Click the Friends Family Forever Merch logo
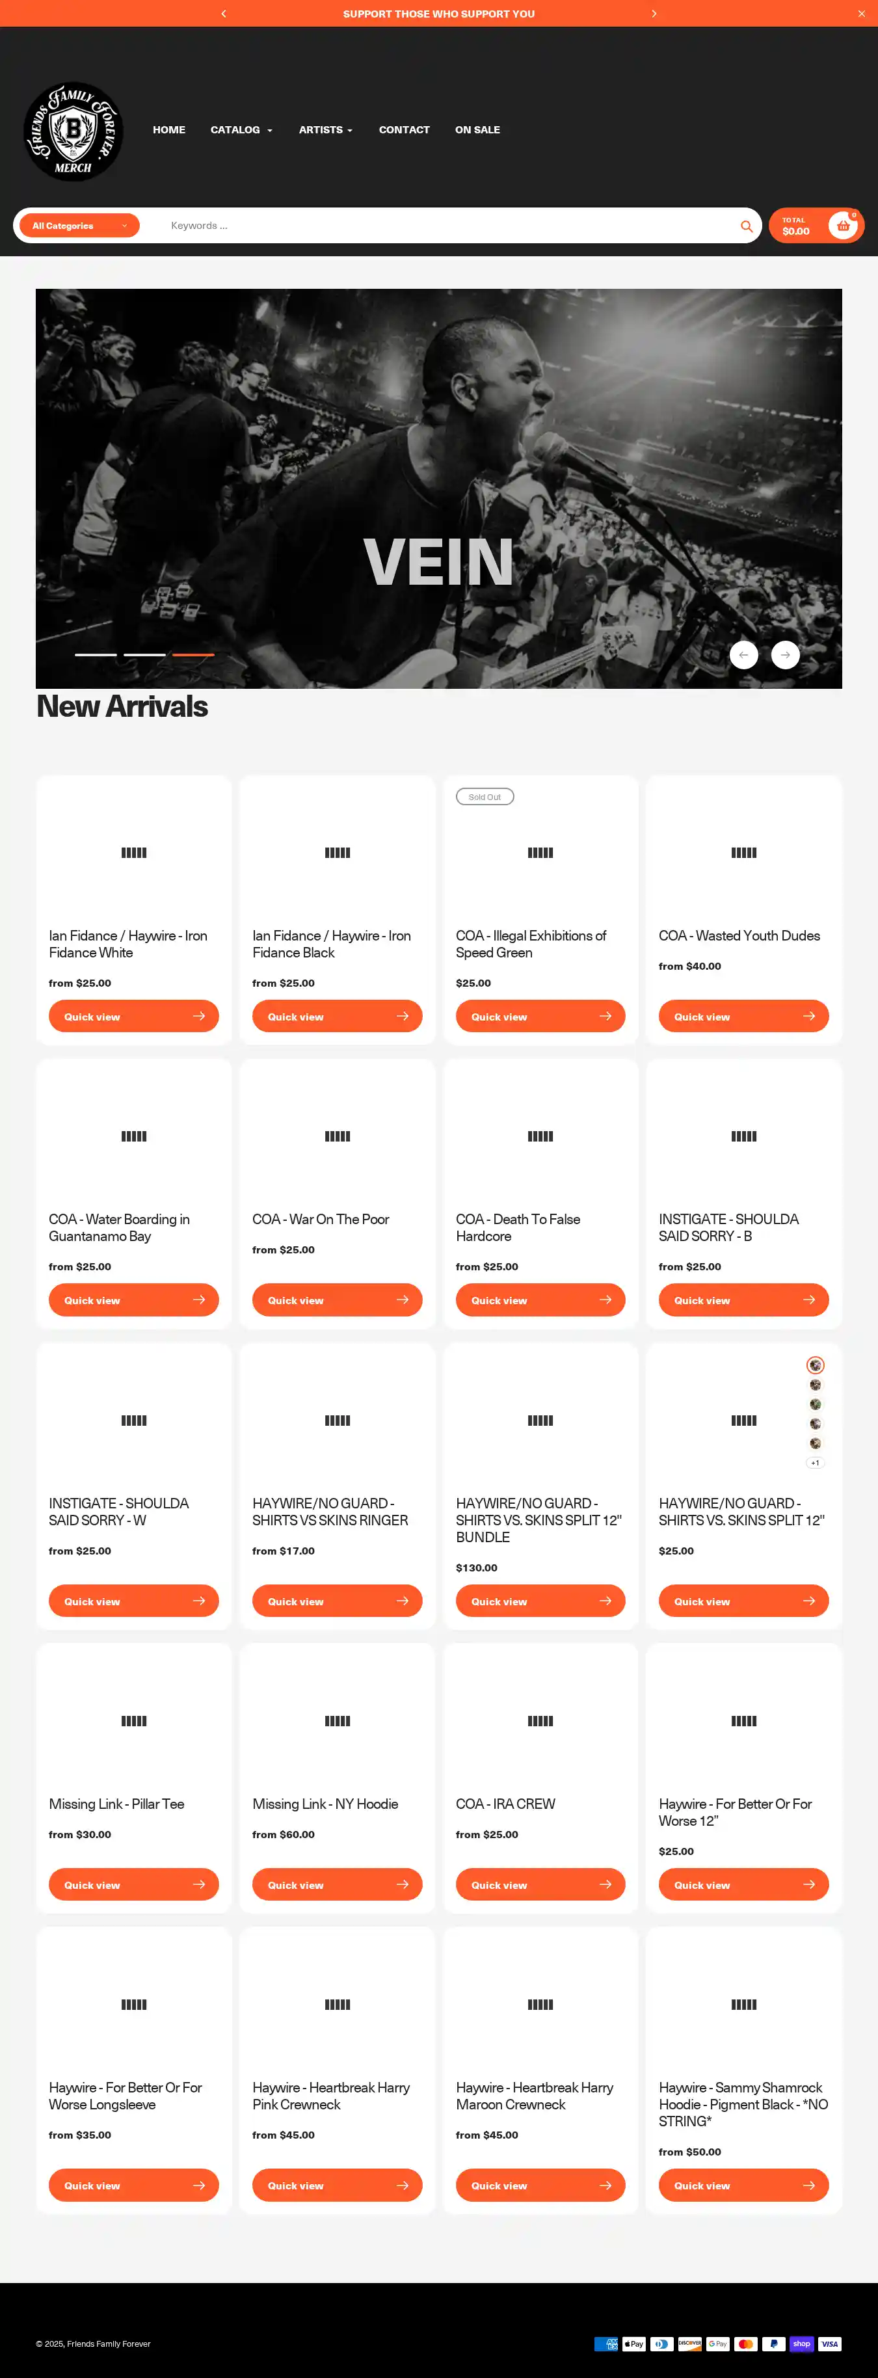 pyautogui.click(x=73, y=131)
